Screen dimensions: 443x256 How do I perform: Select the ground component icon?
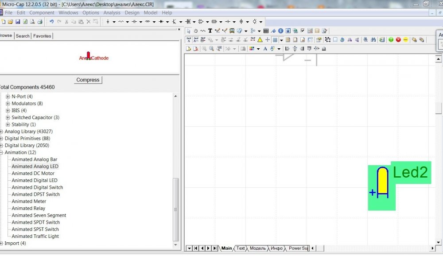pyautogui.click(x=108, y=21)
